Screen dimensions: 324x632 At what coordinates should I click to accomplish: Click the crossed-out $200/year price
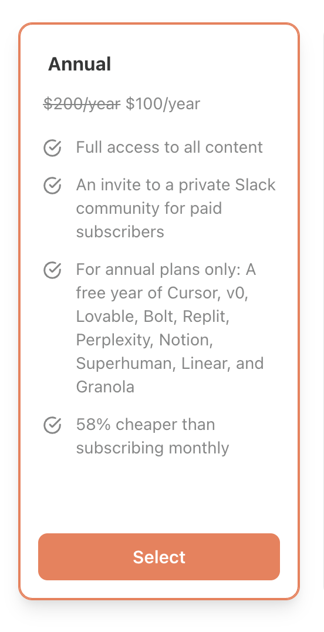[82, 104]
